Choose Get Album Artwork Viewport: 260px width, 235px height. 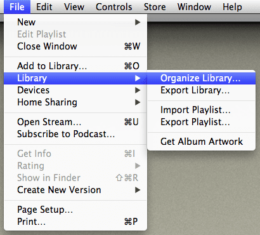point(201,142)
